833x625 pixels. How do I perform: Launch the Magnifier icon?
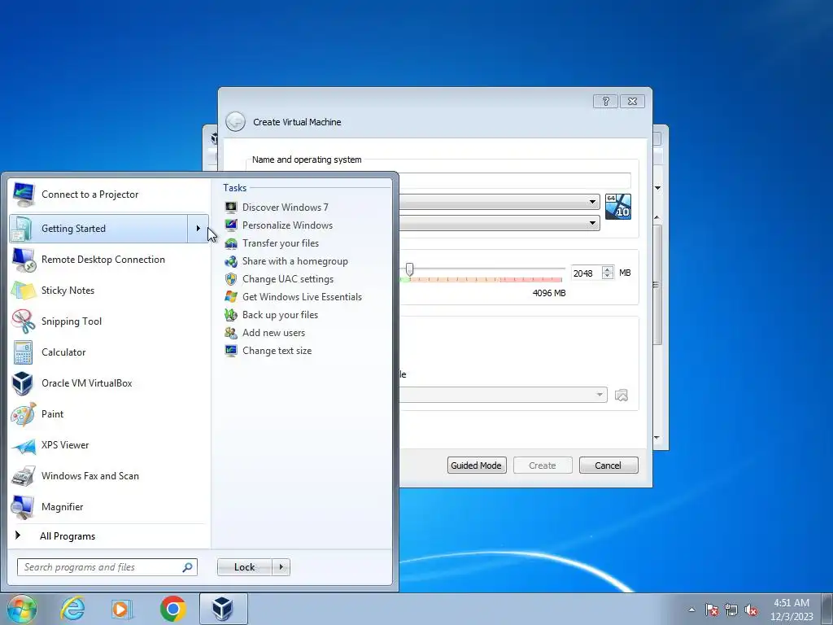[23, 507]
